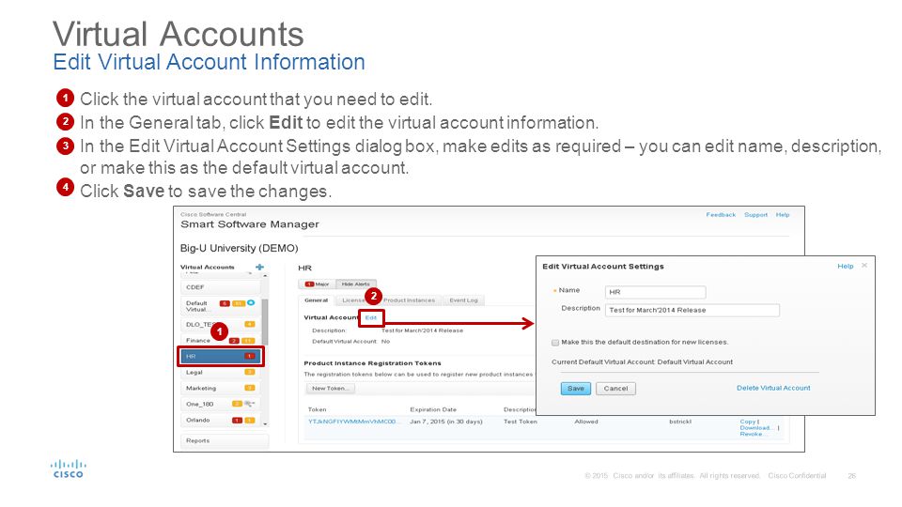Image resolution: width=902 pixels, height=507 pixels.
Task: Click the Virtual Accounts list scrollbar thumb
Action: (265, 322)
